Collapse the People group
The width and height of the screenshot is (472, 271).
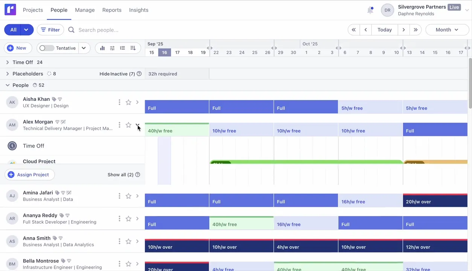coord(8,85)
